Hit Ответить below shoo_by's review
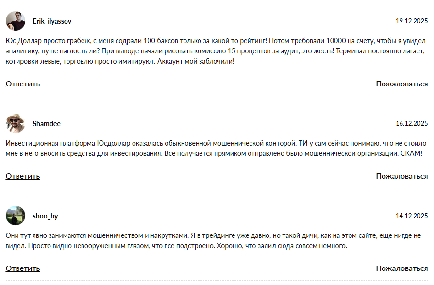Screen dimensions: 434x285 23,268
